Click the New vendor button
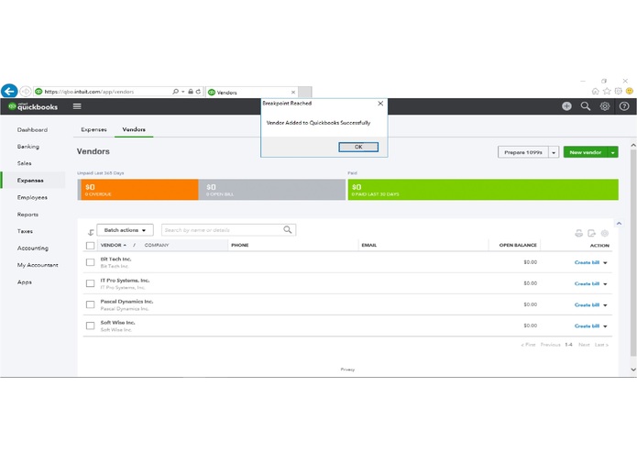Image resolution: width=637 pixels, height=453 pixels. pyautogui.click(x=586, y=152)
